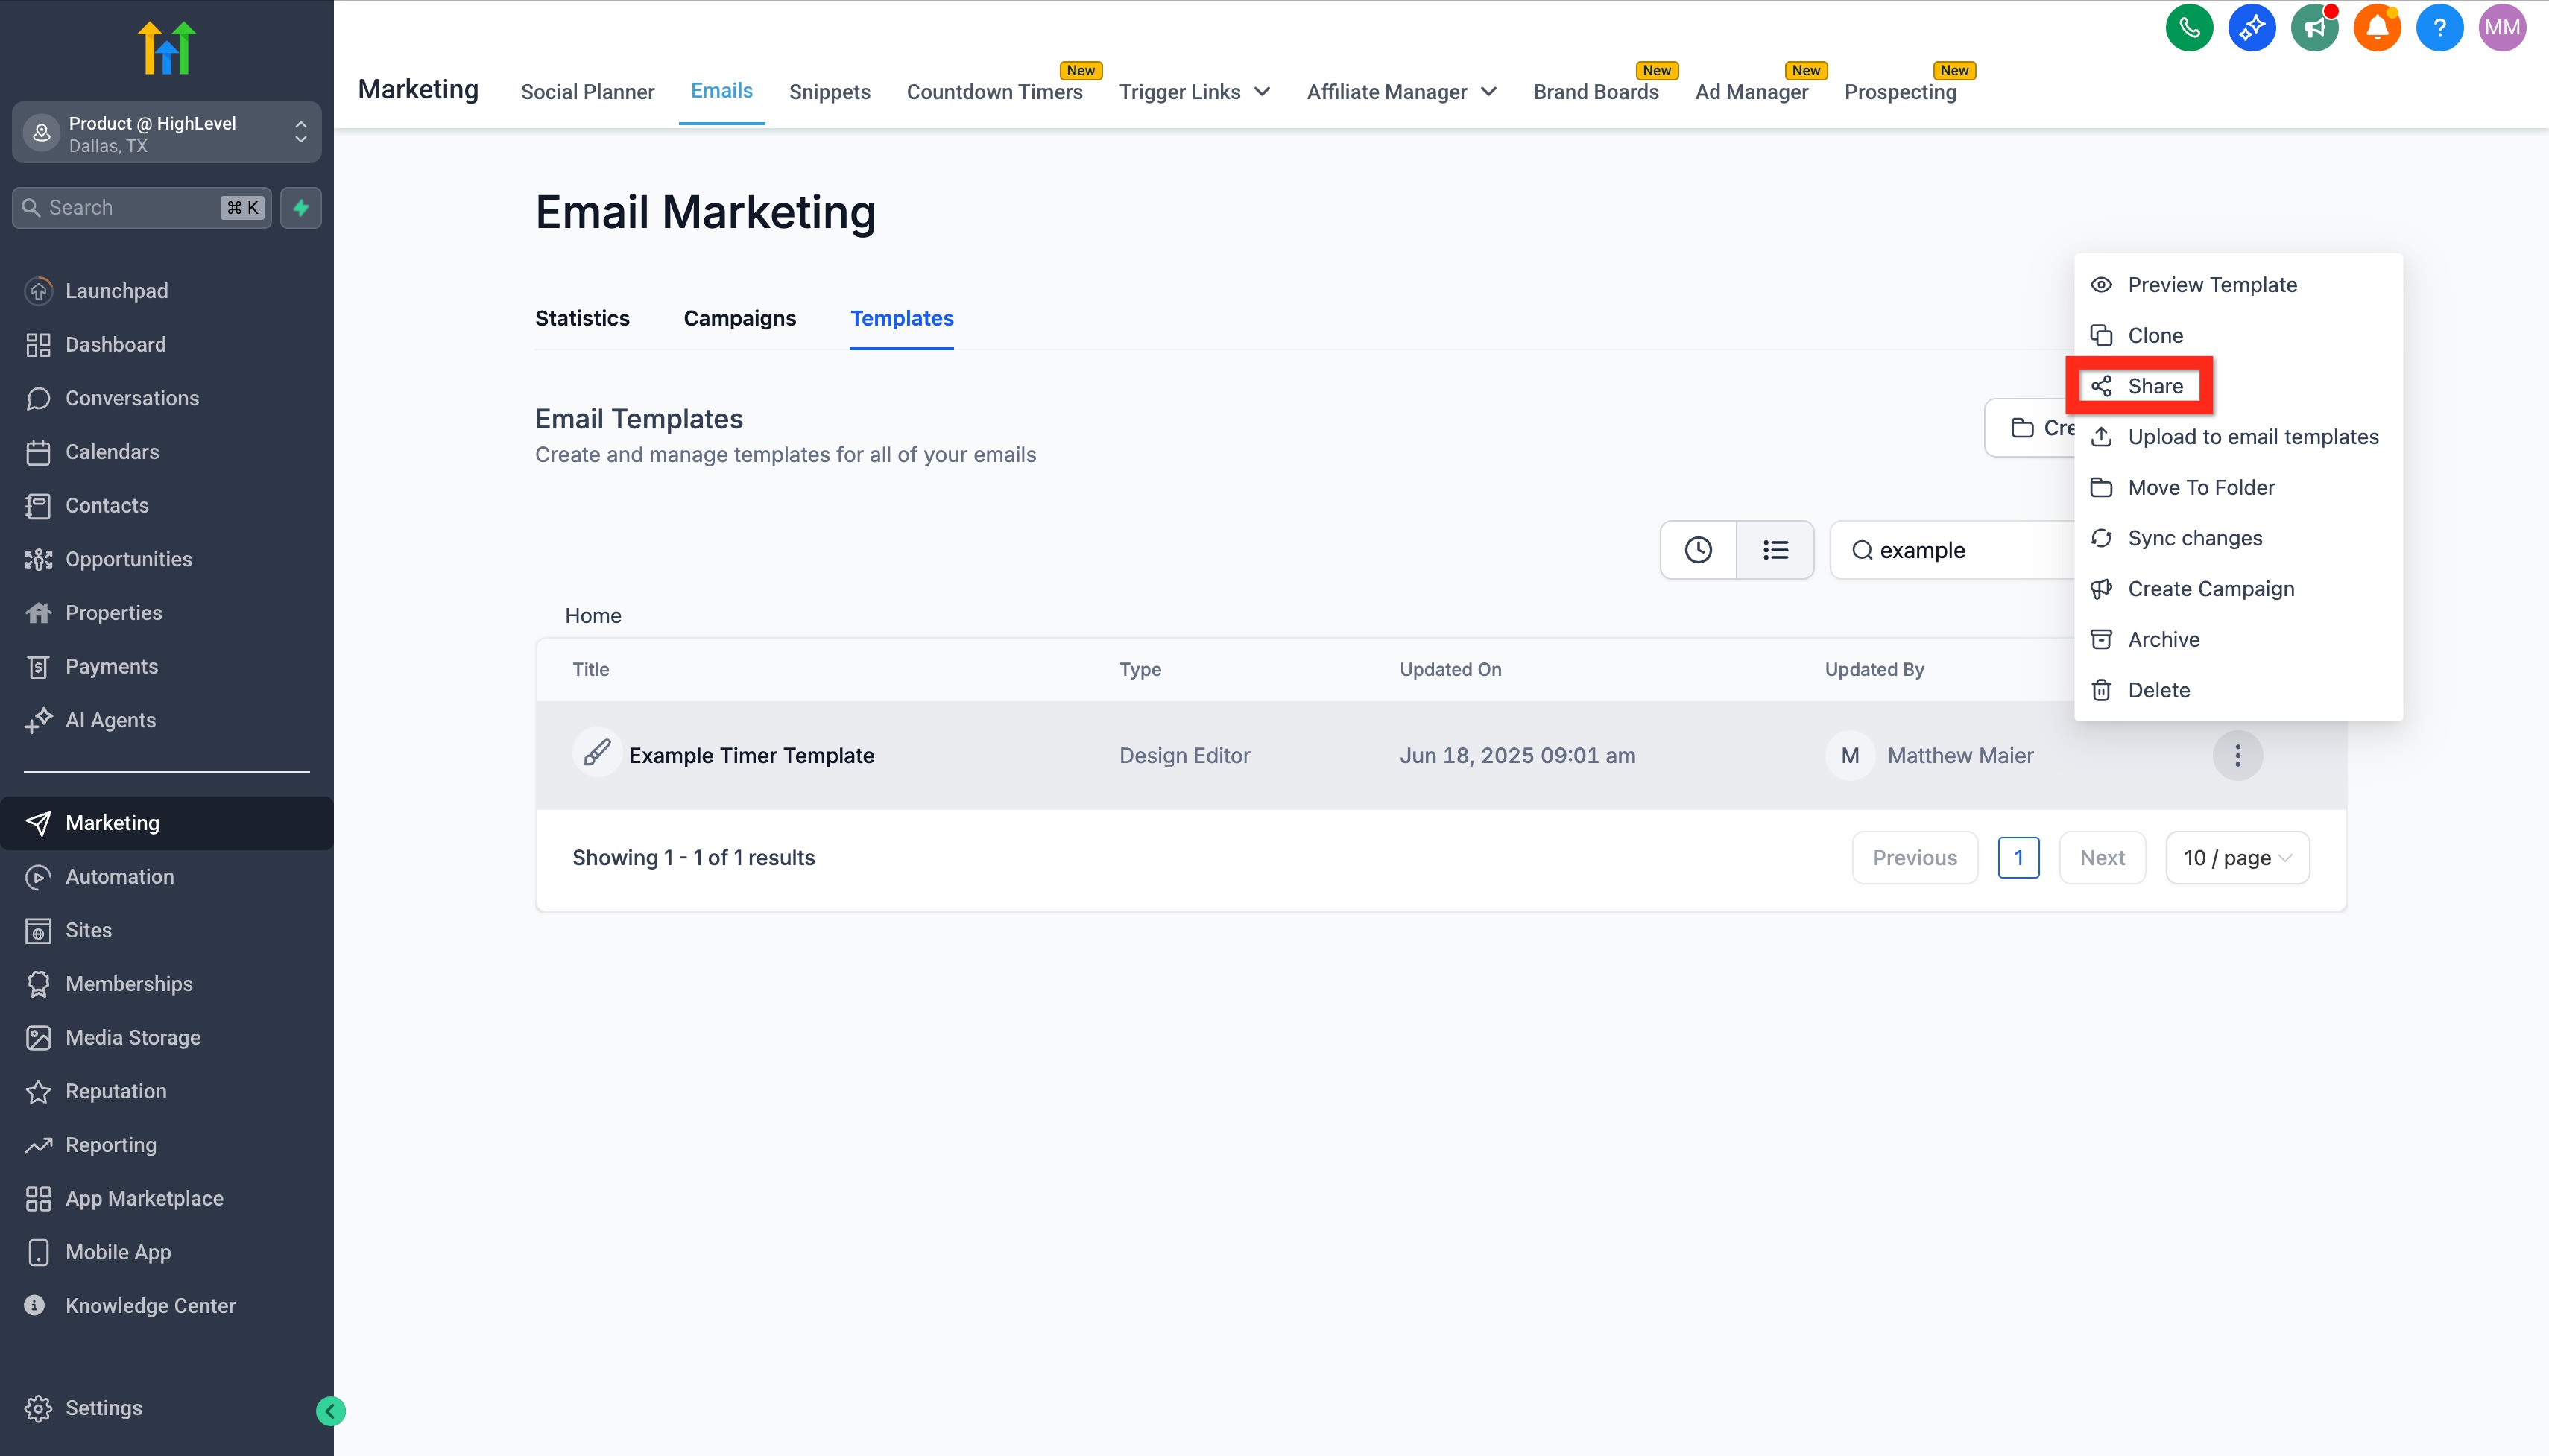Click the green phone dialer icon
The height and width of the screenshot is (1456, 2549).
click(x=2188, y=28)
